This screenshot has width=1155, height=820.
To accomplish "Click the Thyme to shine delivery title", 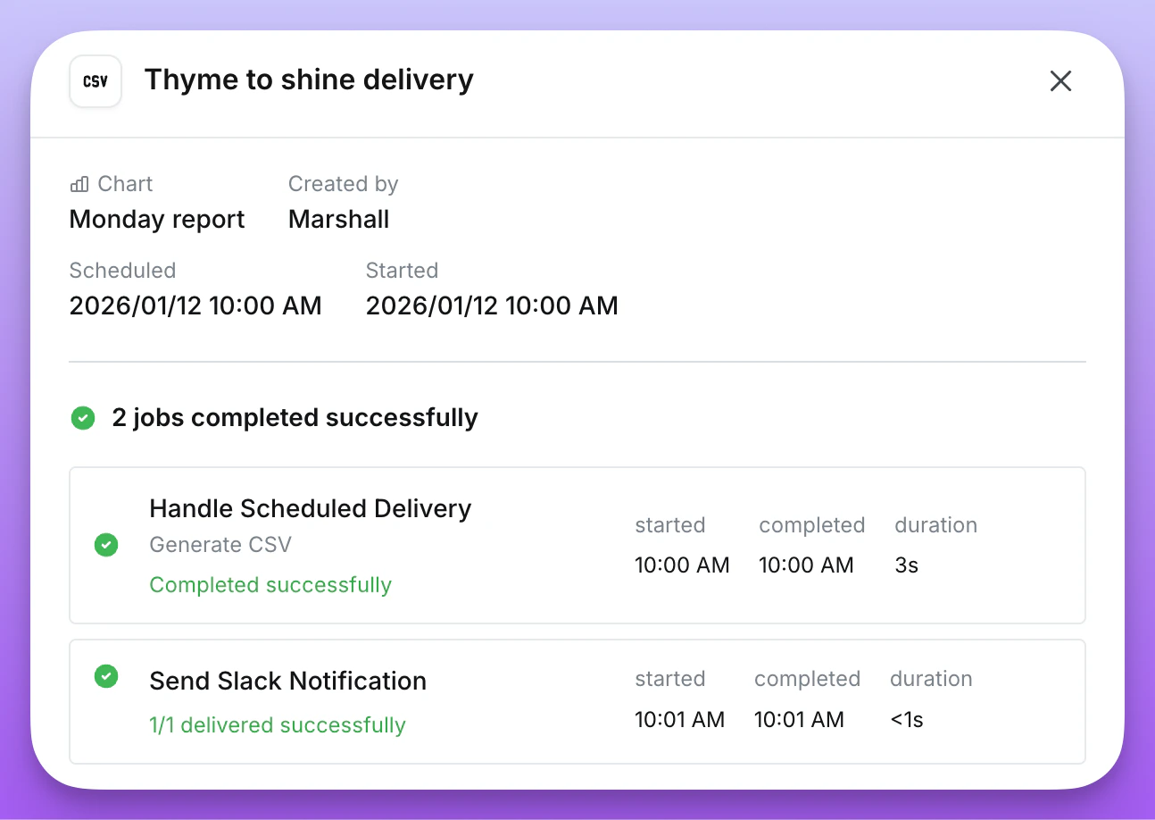I will 309,79.
